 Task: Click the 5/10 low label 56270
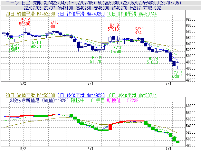point(35,46)
